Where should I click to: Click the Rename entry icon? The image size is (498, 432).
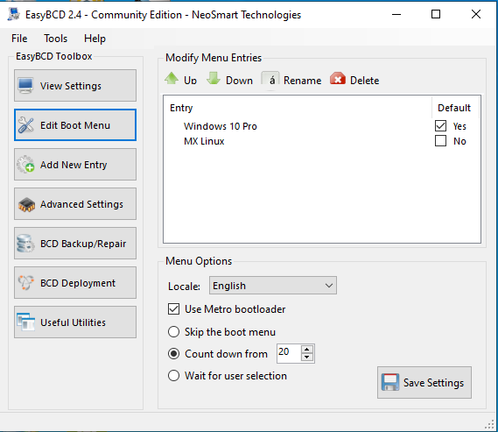coord(270,80)
